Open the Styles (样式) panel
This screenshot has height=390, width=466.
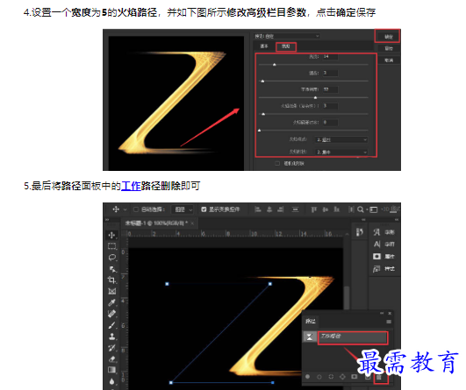384,269
